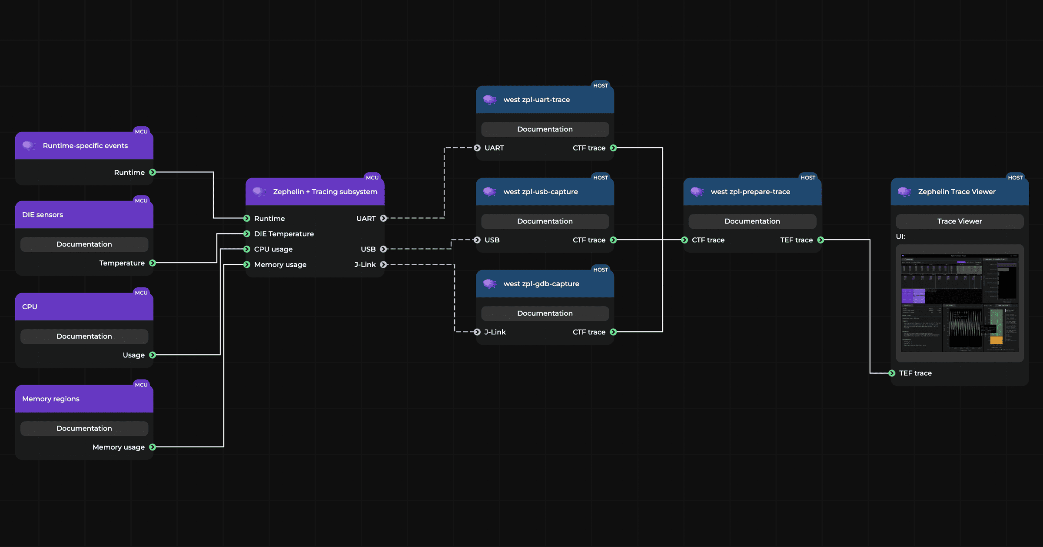
Task: Click the planet icon on Memory regions
Action: pyautogui.click(x=29, y=399)
